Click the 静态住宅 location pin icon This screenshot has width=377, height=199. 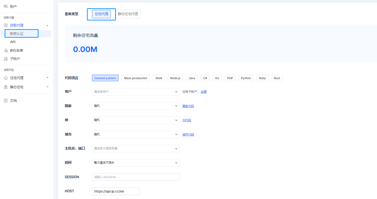pos(6,87)
